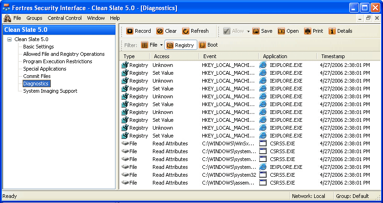
Task: Select System Imaging Support
Action: pos(50,91)
